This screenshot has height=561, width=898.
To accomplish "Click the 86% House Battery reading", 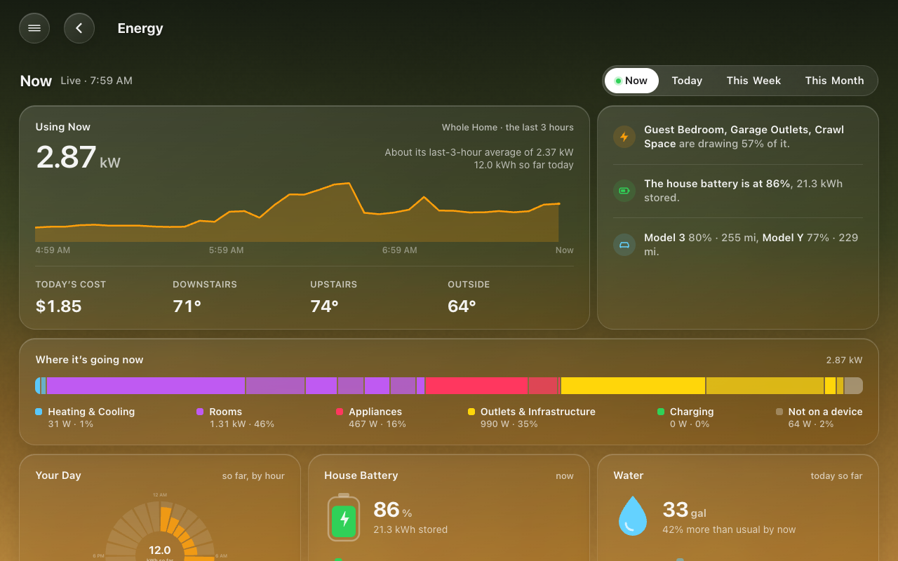I will [x=393, y=510].
